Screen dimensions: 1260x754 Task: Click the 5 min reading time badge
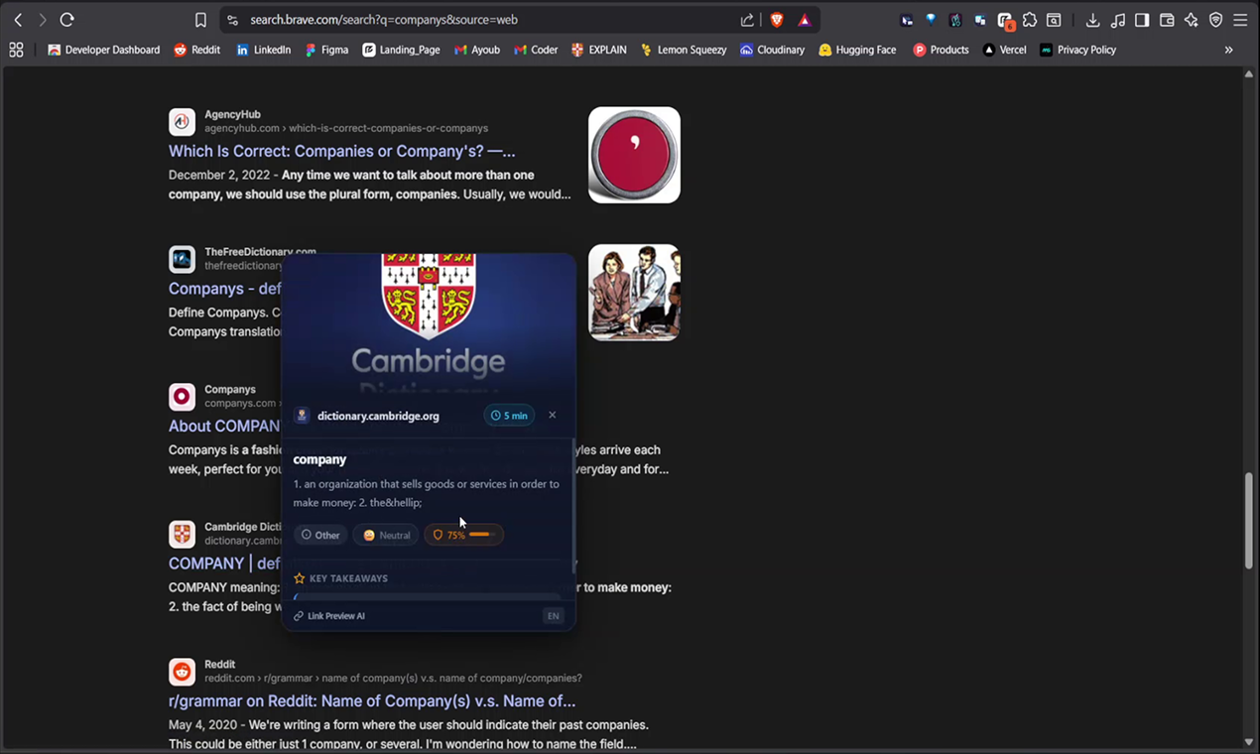509,416
